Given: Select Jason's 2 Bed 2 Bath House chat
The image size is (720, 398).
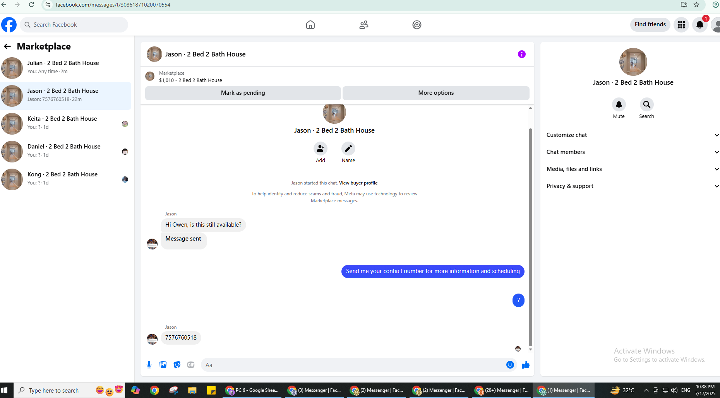Looking at the screenshot, I should point(66,96).
